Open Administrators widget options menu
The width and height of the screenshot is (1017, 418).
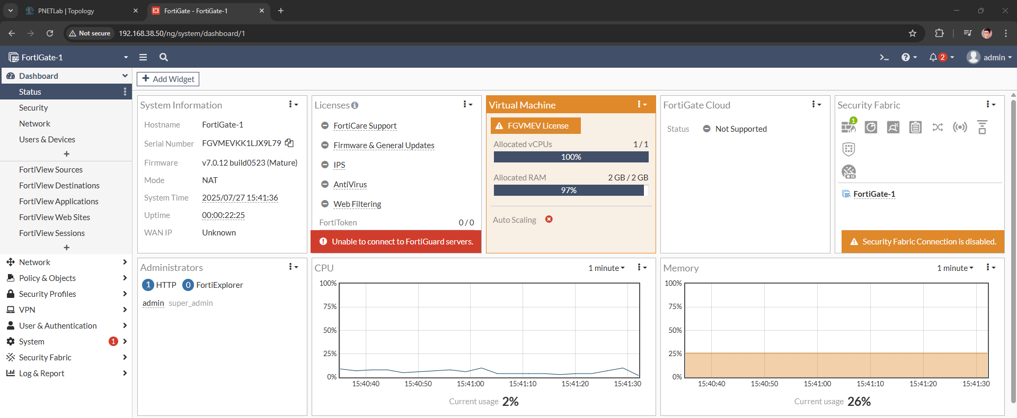click(x=293, y=267)
